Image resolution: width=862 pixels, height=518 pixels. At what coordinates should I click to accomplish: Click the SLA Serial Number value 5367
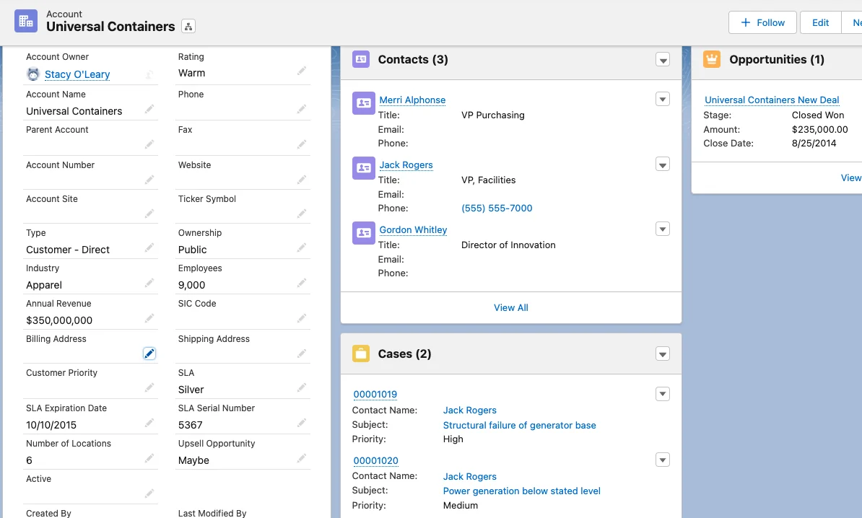(190, 425)
